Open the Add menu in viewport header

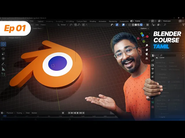pos(37,25)
